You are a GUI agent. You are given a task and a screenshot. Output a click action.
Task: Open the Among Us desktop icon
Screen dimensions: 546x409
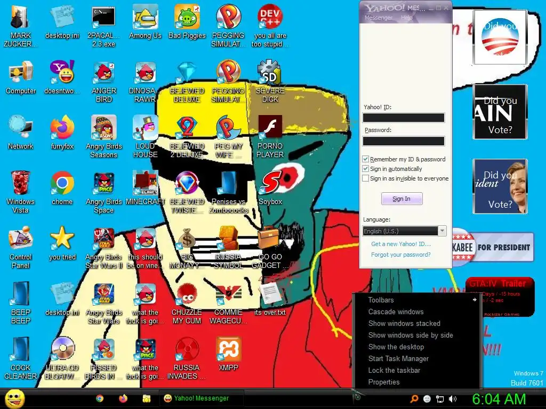[x=145, y=21]
